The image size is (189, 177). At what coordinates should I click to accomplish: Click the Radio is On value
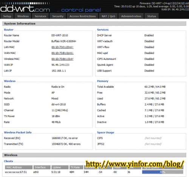tap(58, 87)
